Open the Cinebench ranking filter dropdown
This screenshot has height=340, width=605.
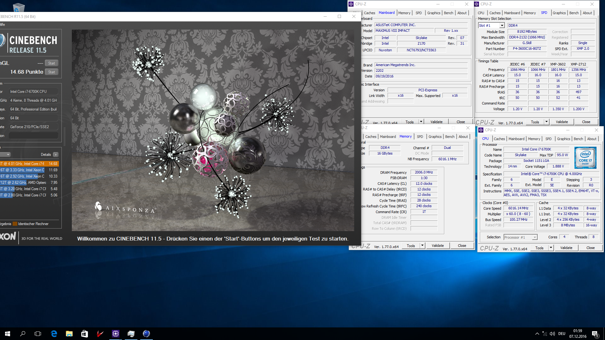pyautogui.click(x=5, y=155)
